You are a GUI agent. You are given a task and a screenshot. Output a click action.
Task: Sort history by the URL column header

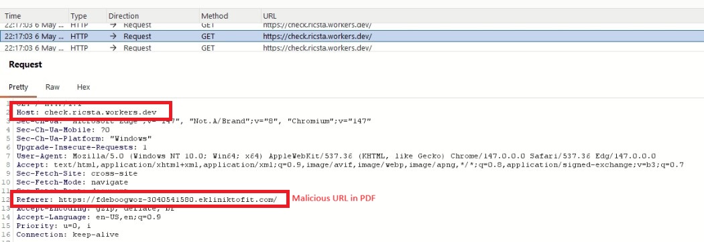coord(270,15)
